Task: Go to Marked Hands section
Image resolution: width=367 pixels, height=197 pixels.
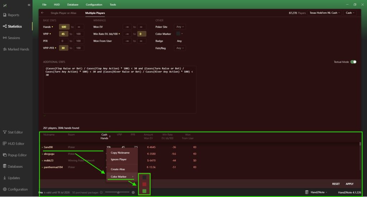Action: 18,49
